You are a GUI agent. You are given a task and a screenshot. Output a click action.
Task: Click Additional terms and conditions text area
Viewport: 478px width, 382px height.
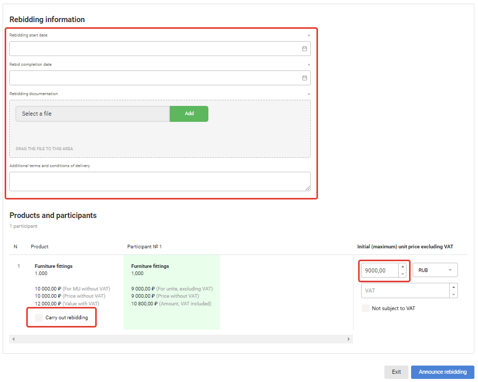point(160,181)
